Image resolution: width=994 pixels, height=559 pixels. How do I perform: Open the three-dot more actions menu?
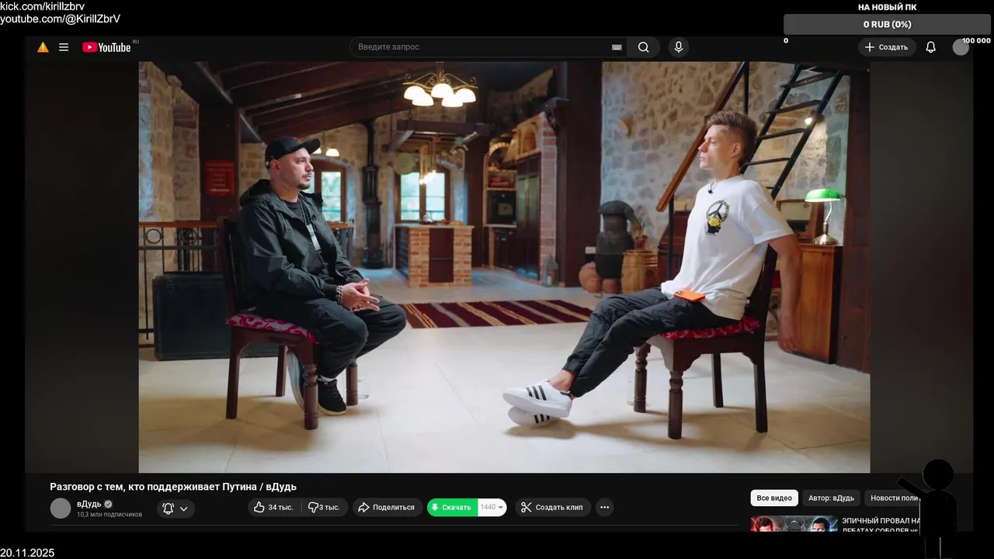pyautogui.click(x=604, y=507)
